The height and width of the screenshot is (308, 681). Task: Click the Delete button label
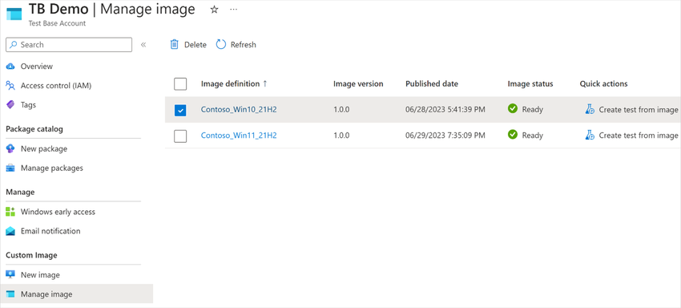tap(195, 45)
